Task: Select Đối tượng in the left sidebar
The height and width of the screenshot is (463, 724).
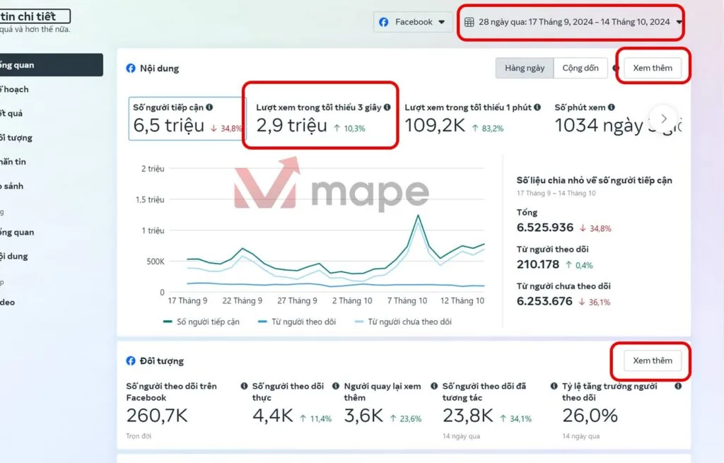Action: [14, 138]
